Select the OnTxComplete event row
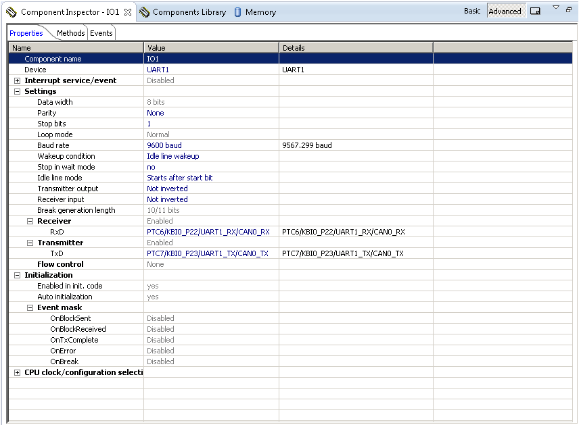 pyautogui.click(x=290, y=340)
